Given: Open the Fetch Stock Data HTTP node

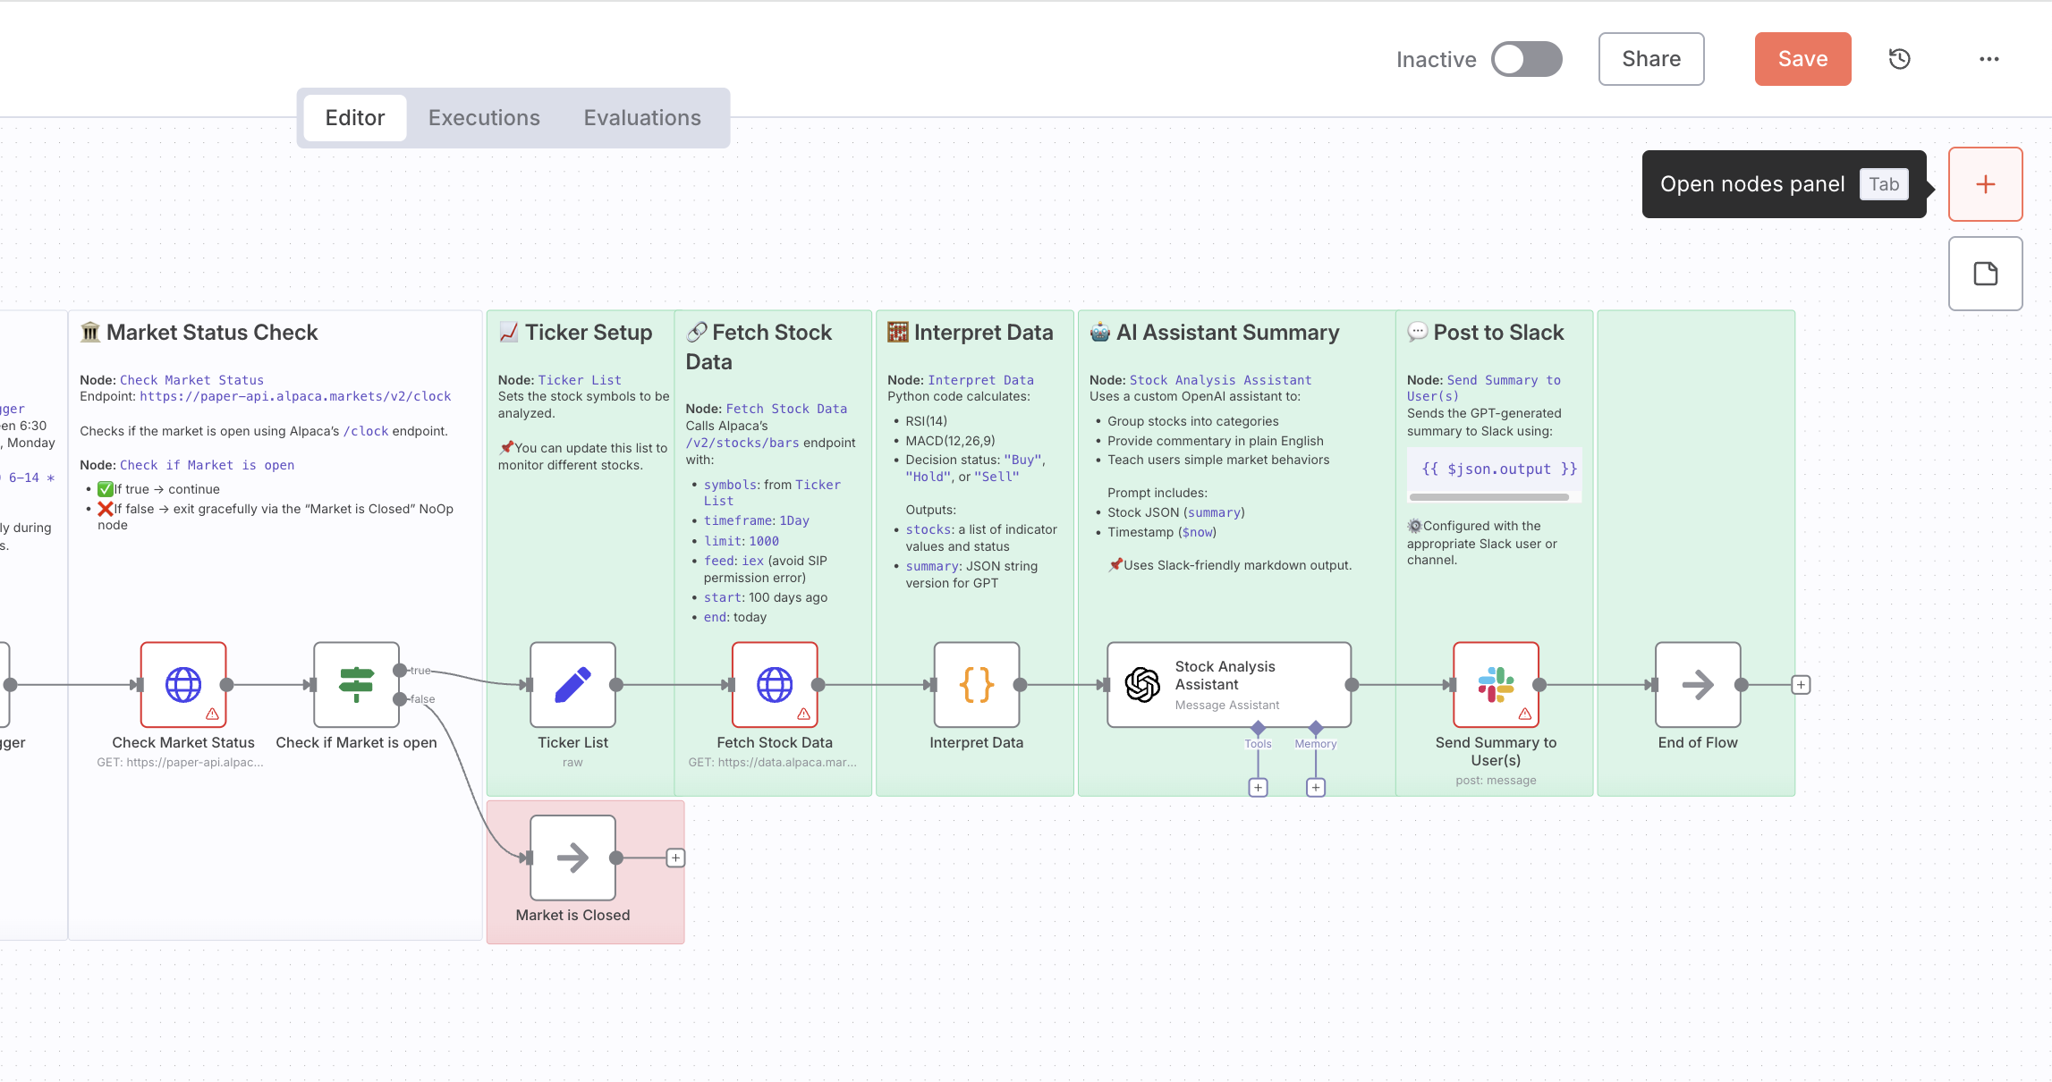Looking at the screenshot, I should (x=775, y=685).
